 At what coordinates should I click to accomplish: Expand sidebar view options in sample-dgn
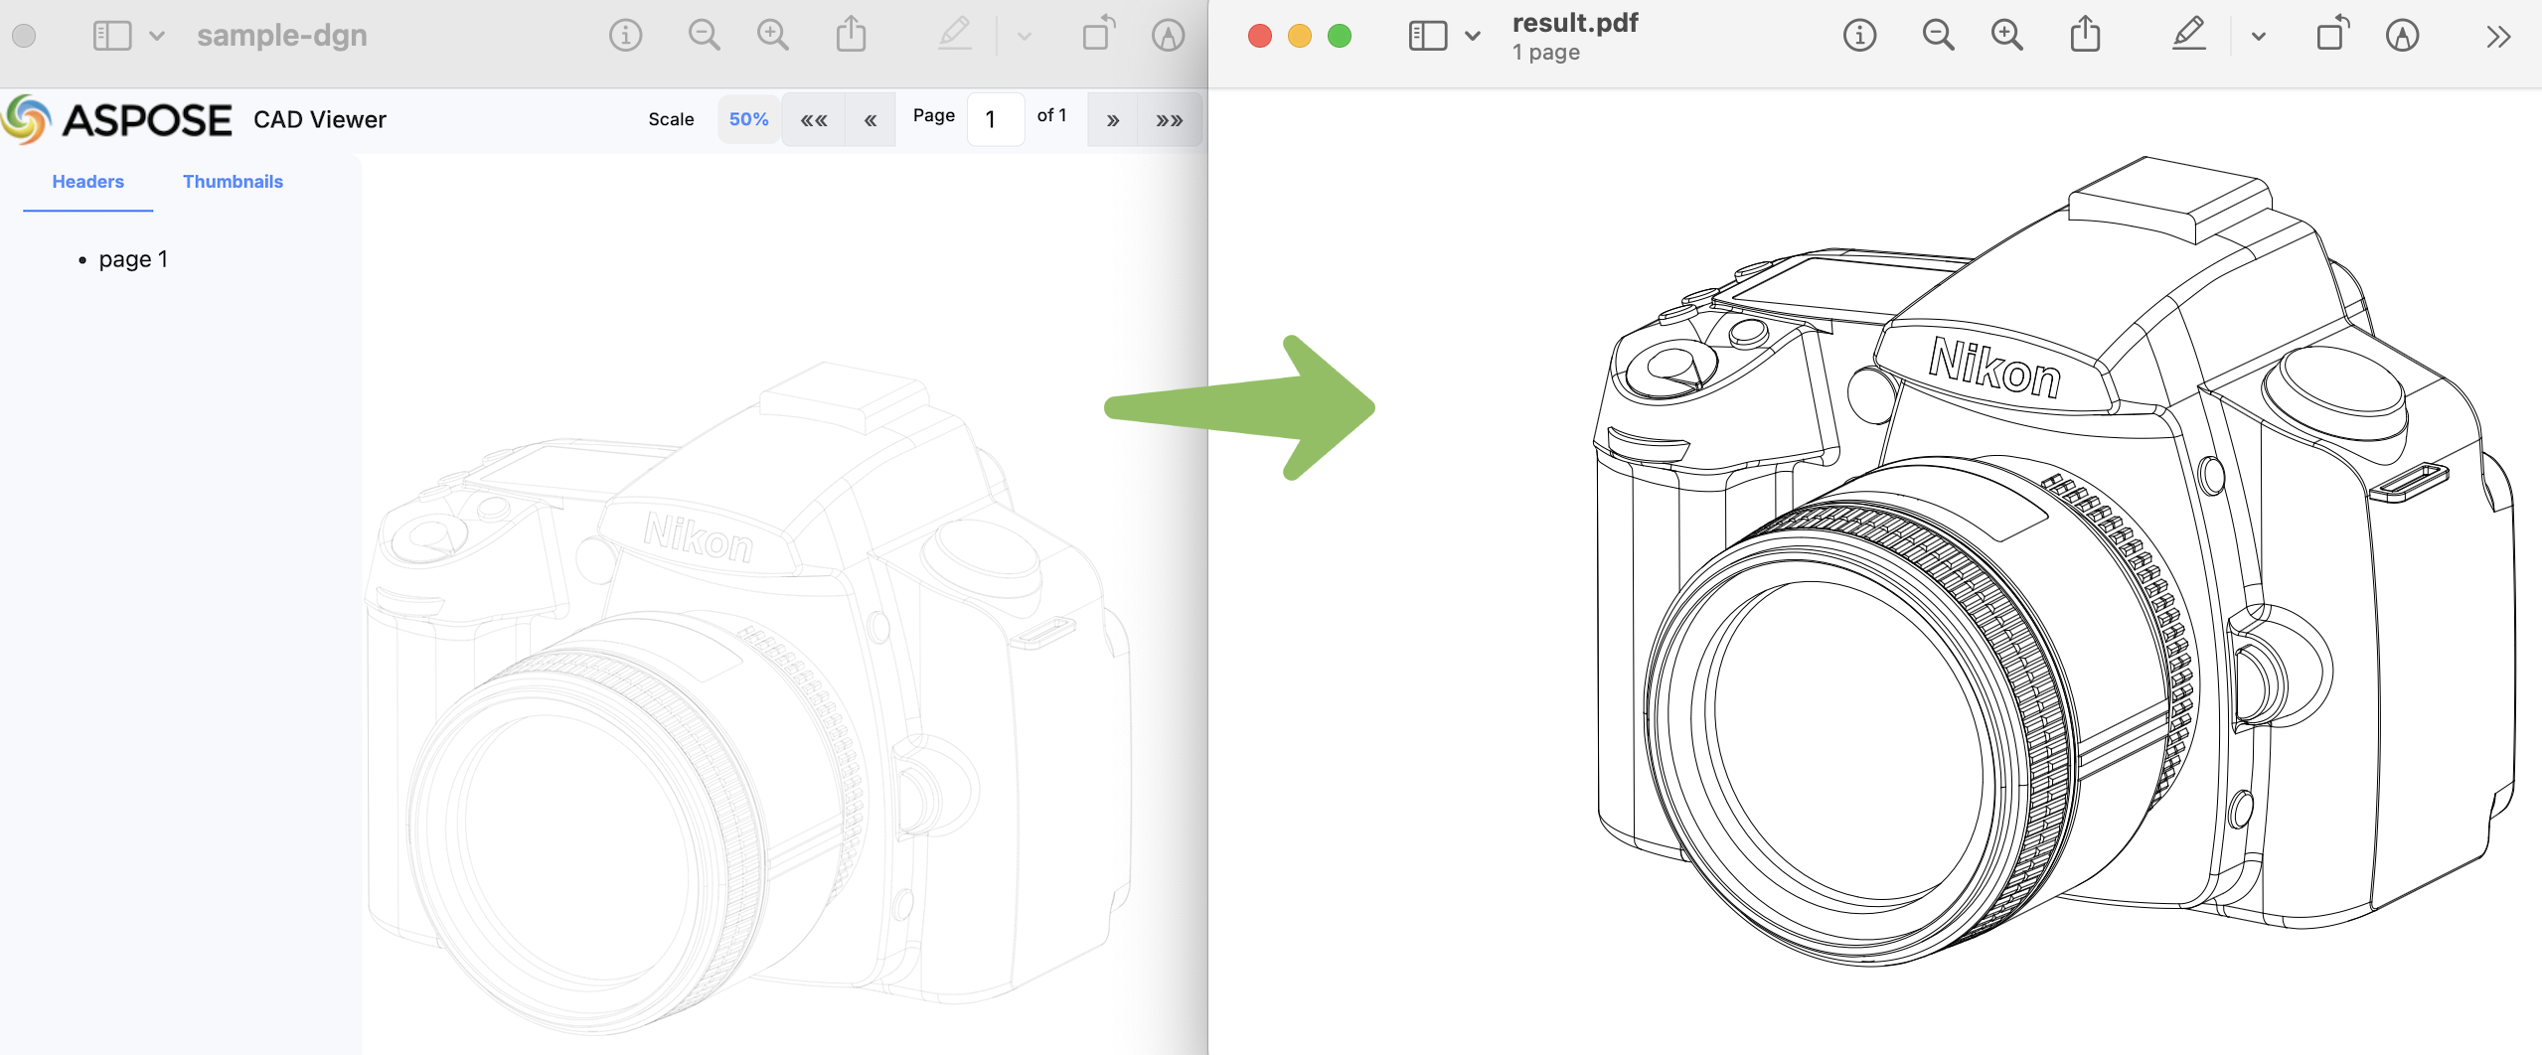(x=157, y=37)
